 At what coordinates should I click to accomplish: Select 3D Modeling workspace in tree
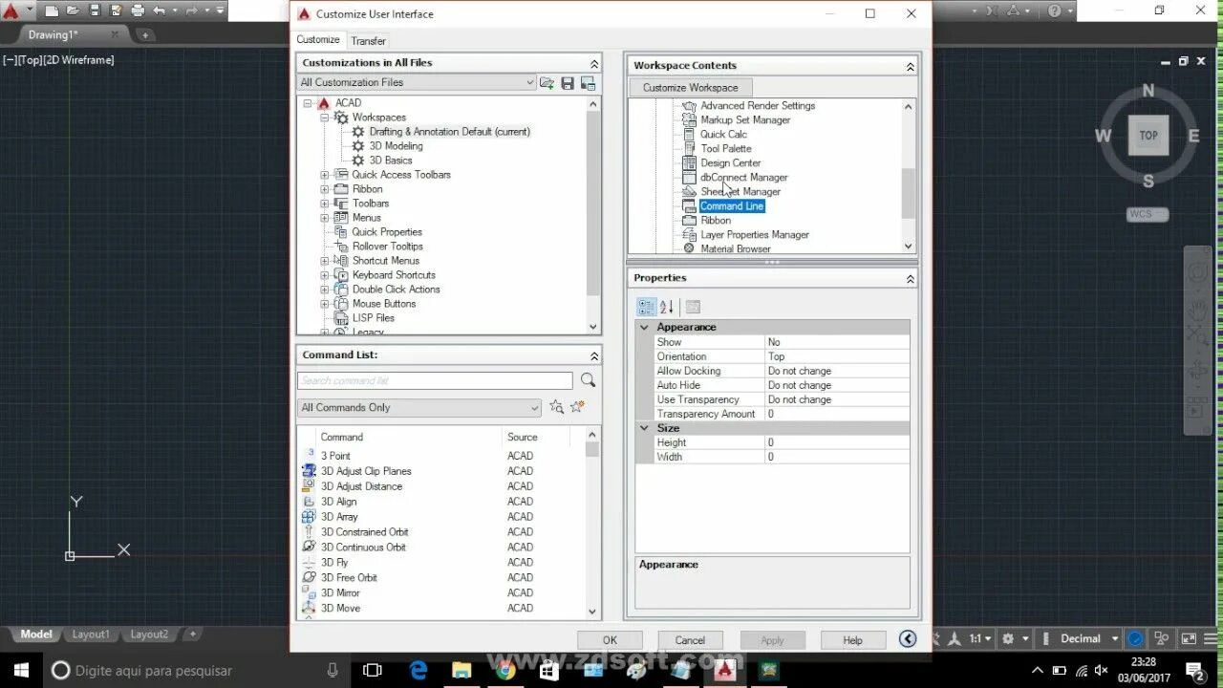[x=396, y=146]
